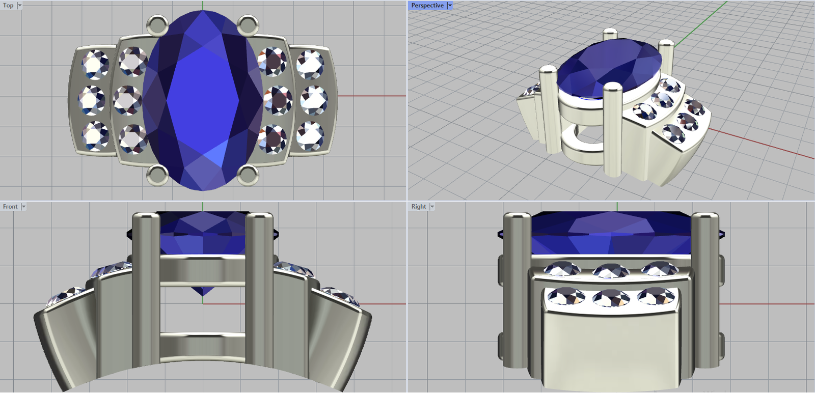Expand the Perspective viewport menu arrow

tap(450, 6)
